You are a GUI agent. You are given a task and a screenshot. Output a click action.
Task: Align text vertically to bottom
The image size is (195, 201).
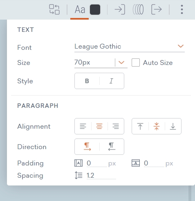click(173, 126)
